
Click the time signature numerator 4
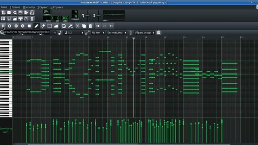tap(75, 12)
